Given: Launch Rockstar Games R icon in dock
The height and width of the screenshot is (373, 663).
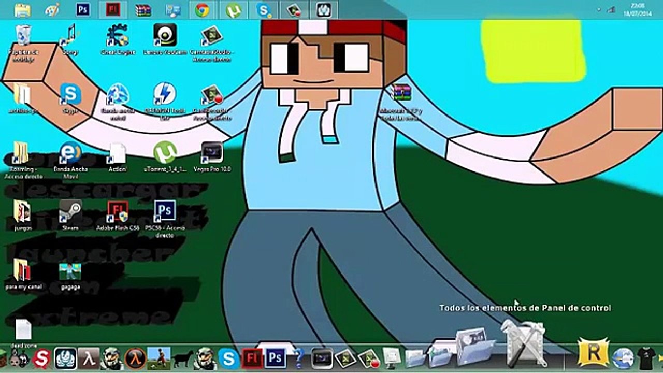Looking at the screenshot, I should pyautogui.click(x=593, y=353).
